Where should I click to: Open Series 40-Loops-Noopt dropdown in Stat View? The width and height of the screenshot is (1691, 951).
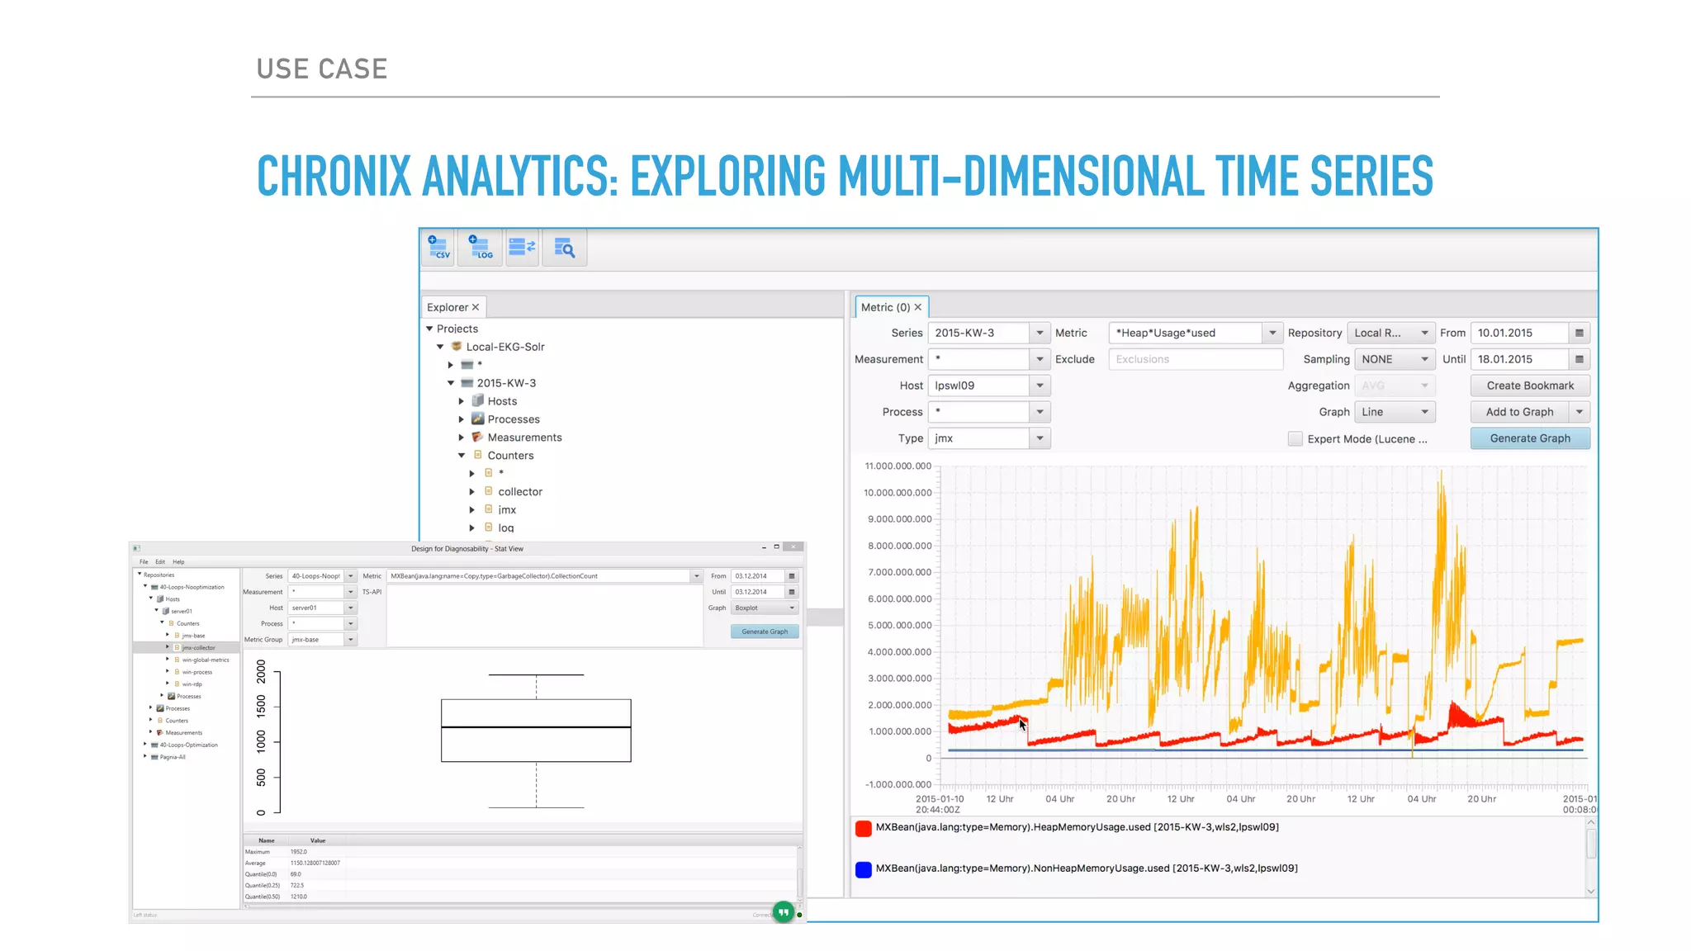click(x=351, y=576)
